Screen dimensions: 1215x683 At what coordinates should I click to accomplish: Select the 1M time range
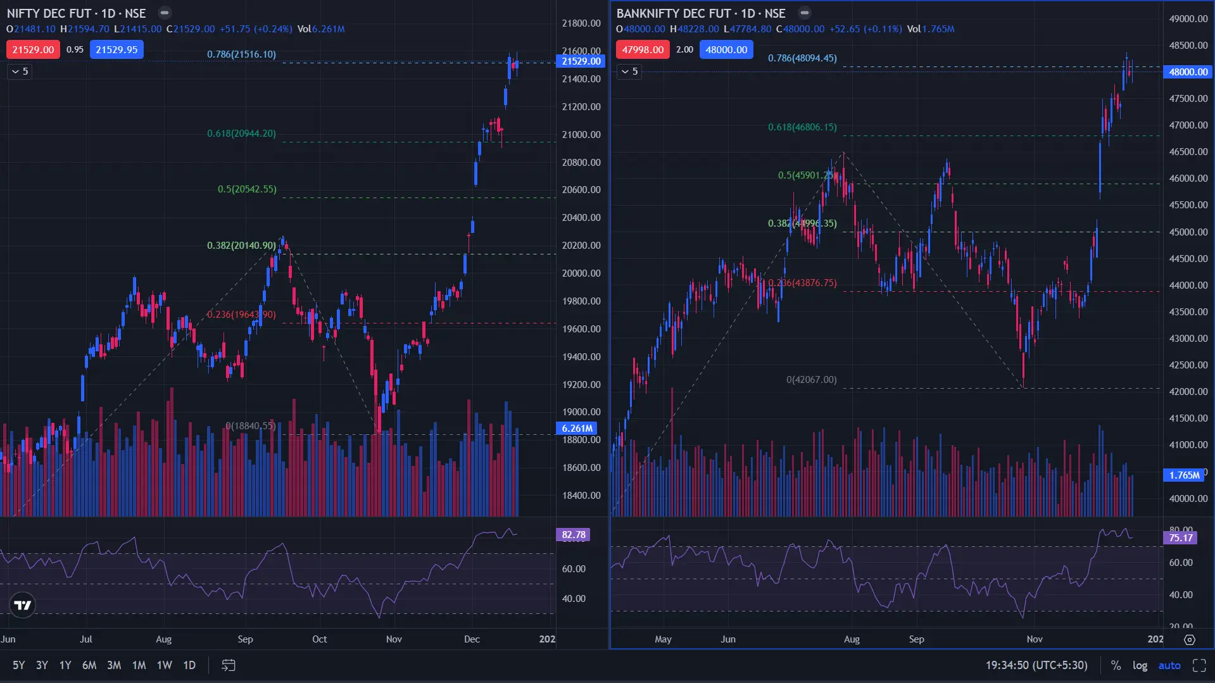[x=139, y=665]
